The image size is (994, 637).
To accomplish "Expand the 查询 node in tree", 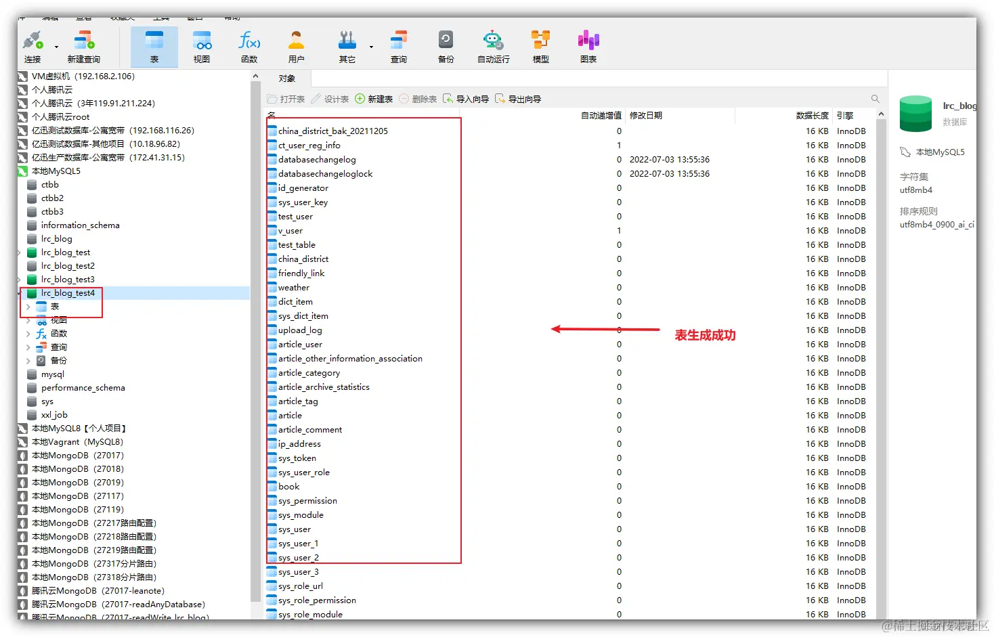I will [28, 347].
